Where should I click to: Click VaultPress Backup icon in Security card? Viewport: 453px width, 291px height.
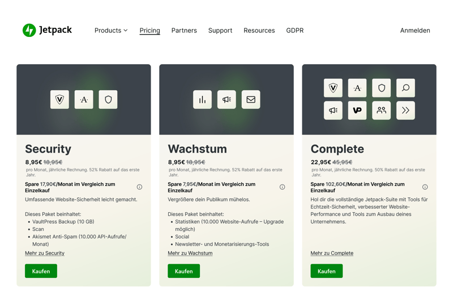[x=59, y=99]
